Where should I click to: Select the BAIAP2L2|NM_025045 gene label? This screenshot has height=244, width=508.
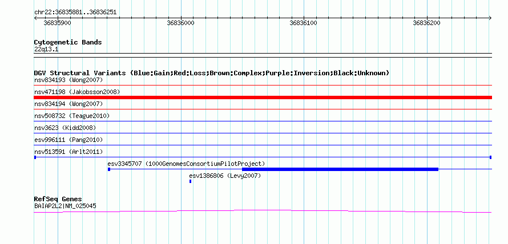[x=65, y=206]
